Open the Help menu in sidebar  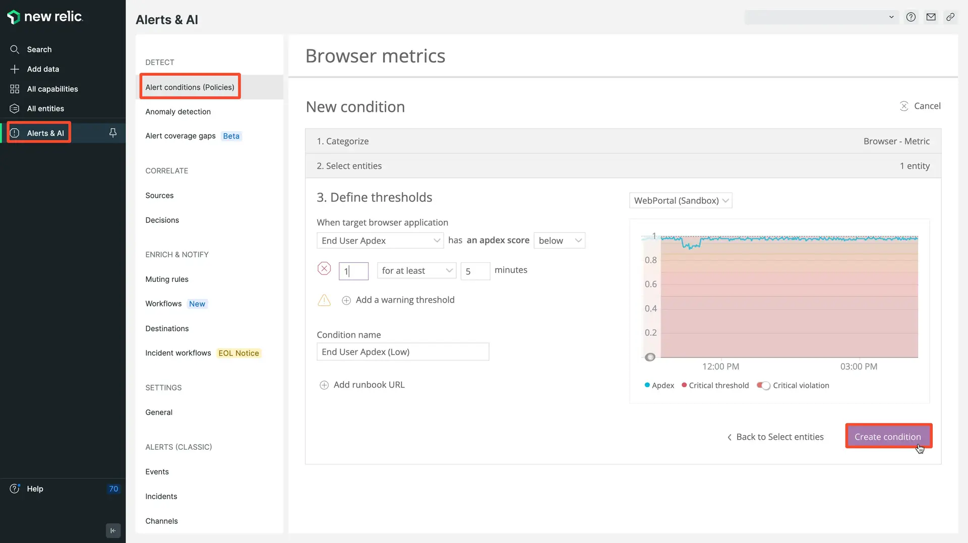point(35,489)
